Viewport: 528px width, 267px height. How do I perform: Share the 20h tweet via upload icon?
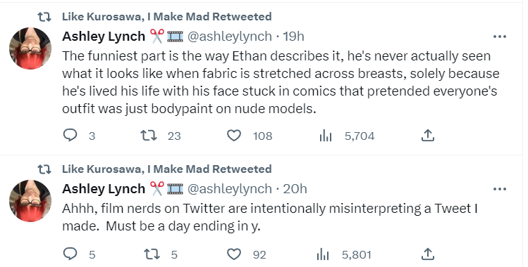tap(428, 254)
